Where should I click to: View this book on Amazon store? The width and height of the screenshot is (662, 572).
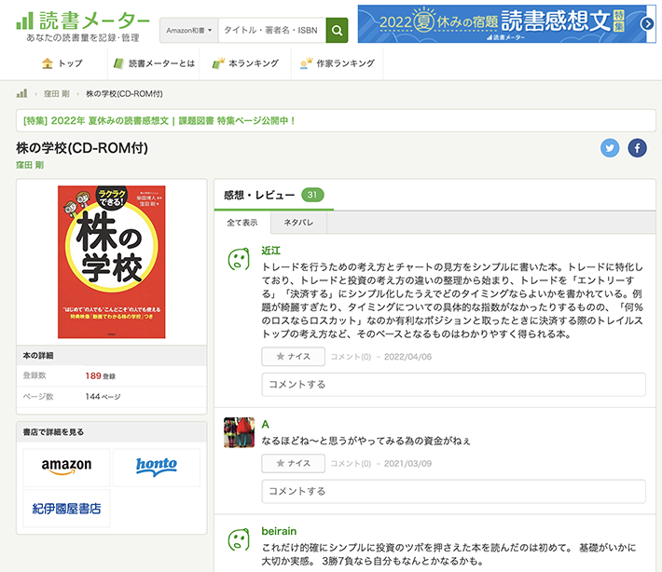[x=66, y=466]
